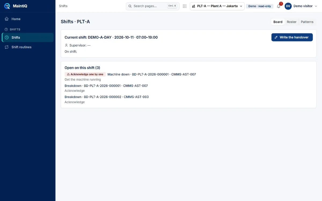Viewport: 322px width, 201px height.
Task: Click the Demo read-only badge
Action: coord(260,6)
